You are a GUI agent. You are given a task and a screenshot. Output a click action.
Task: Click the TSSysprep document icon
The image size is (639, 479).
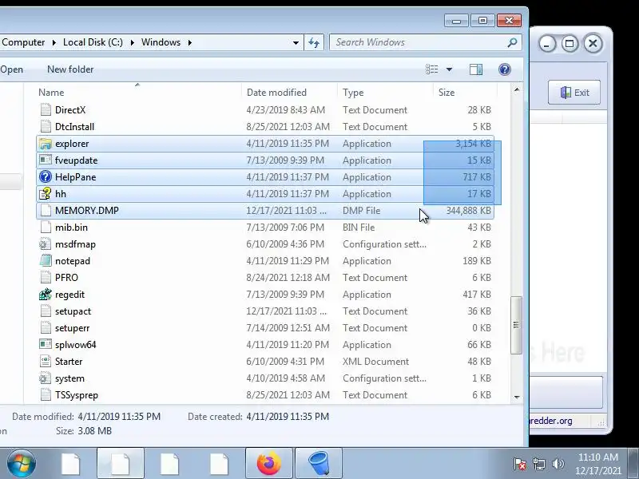[x=46, y=395]
